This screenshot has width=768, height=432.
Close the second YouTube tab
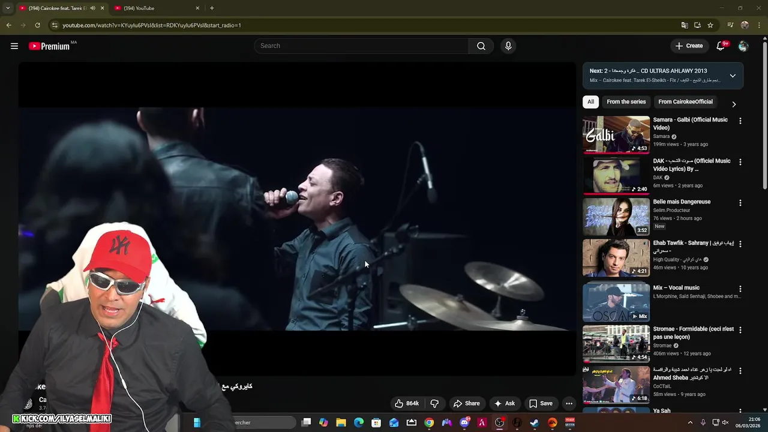point(197,8)
